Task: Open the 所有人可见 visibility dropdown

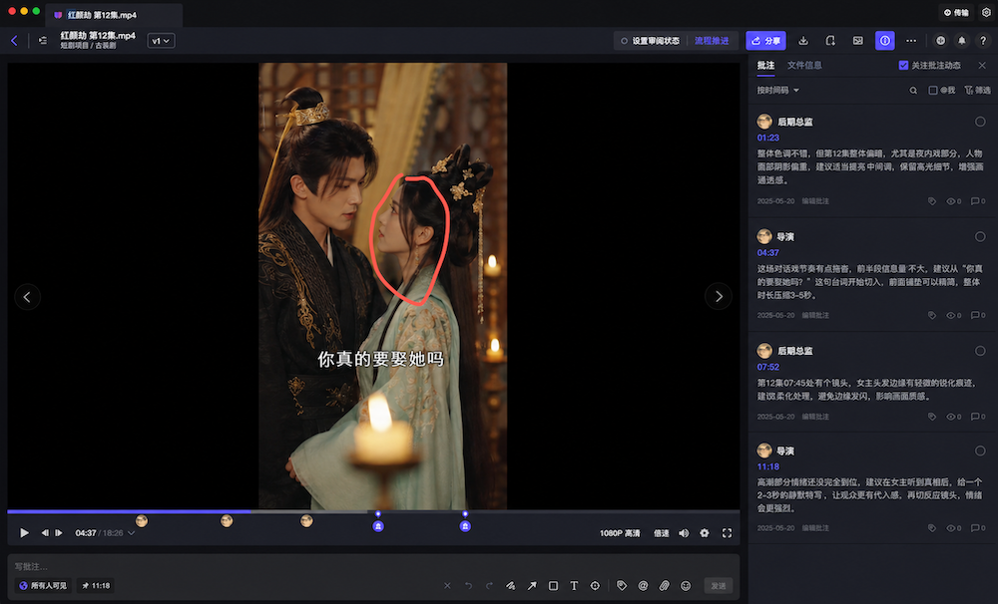Action: coord(43,586)
